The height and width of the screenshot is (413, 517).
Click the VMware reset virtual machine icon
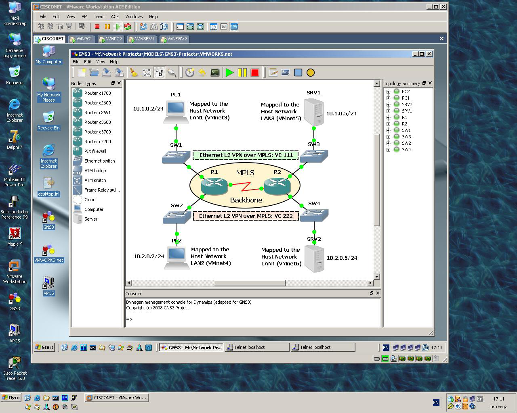[x=128, y=27]
